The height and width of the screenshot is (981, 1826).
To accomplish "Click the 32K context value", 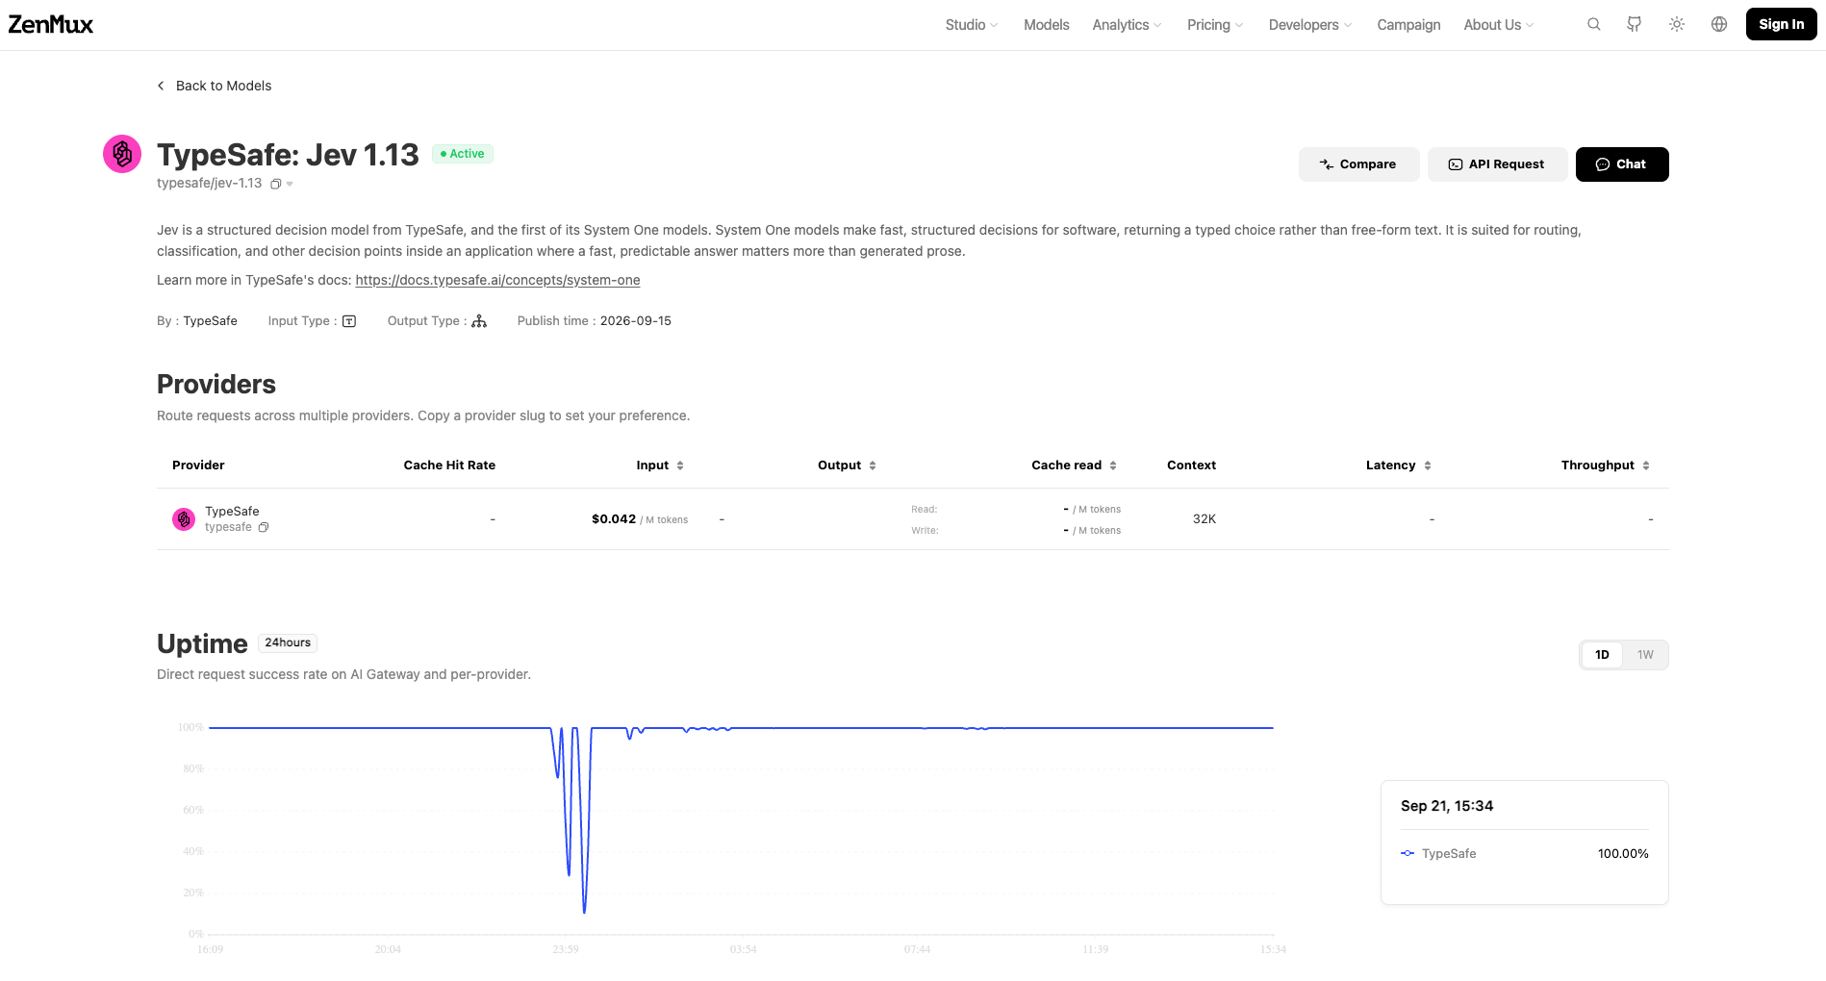I will click(x=1205, y=519).
